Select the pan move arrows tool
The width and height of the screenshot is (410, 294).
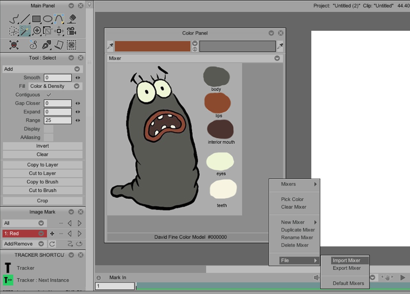click(x=59, y=31)
